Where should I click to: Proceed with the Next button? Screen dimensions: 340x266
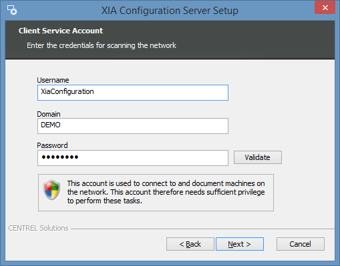240,244
